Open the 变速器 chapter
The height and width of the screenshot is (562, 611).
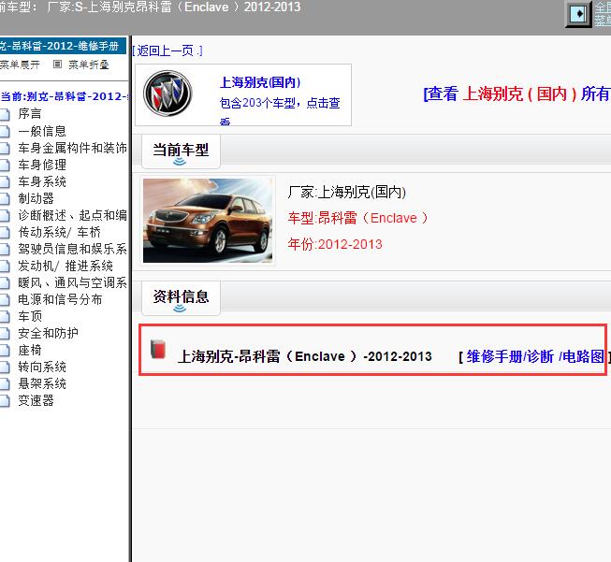click(36, 400)
